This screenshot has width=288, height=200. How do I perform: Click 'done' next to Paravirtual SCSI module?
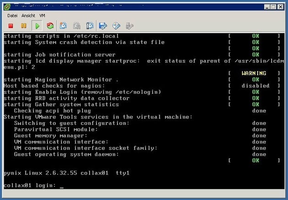click(259, 130)
